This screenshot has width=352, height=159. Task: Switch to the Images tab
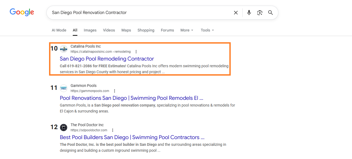(90, 30)
